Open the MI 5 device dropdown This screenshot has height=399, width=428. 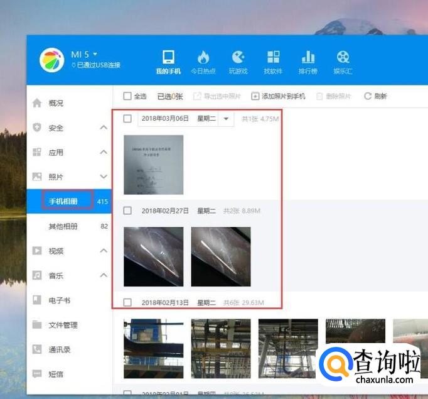click(95, 54)
